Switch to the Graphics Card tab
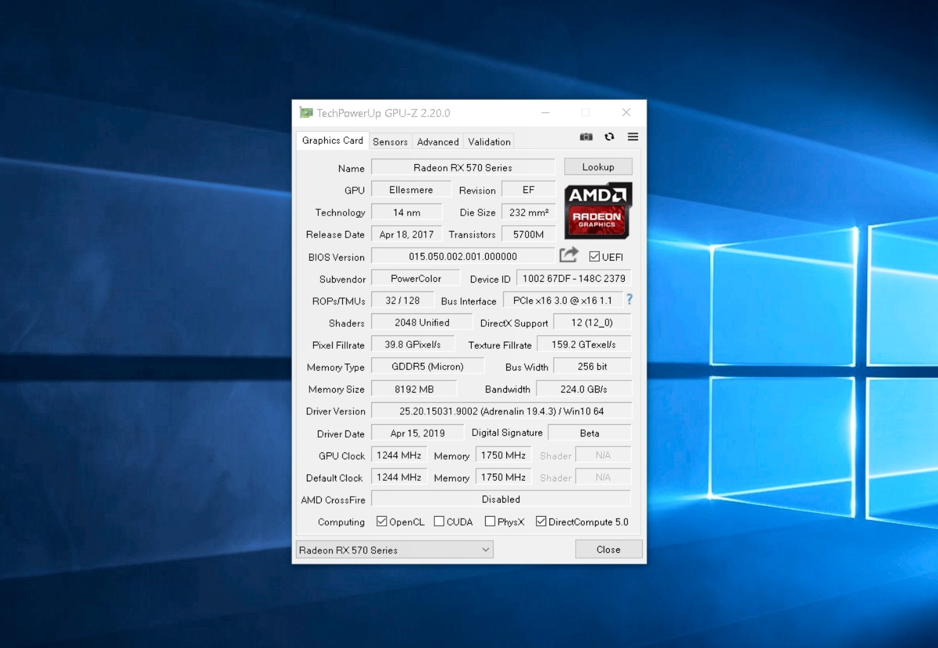Screen dimensions: 938x648 (333, 140)
